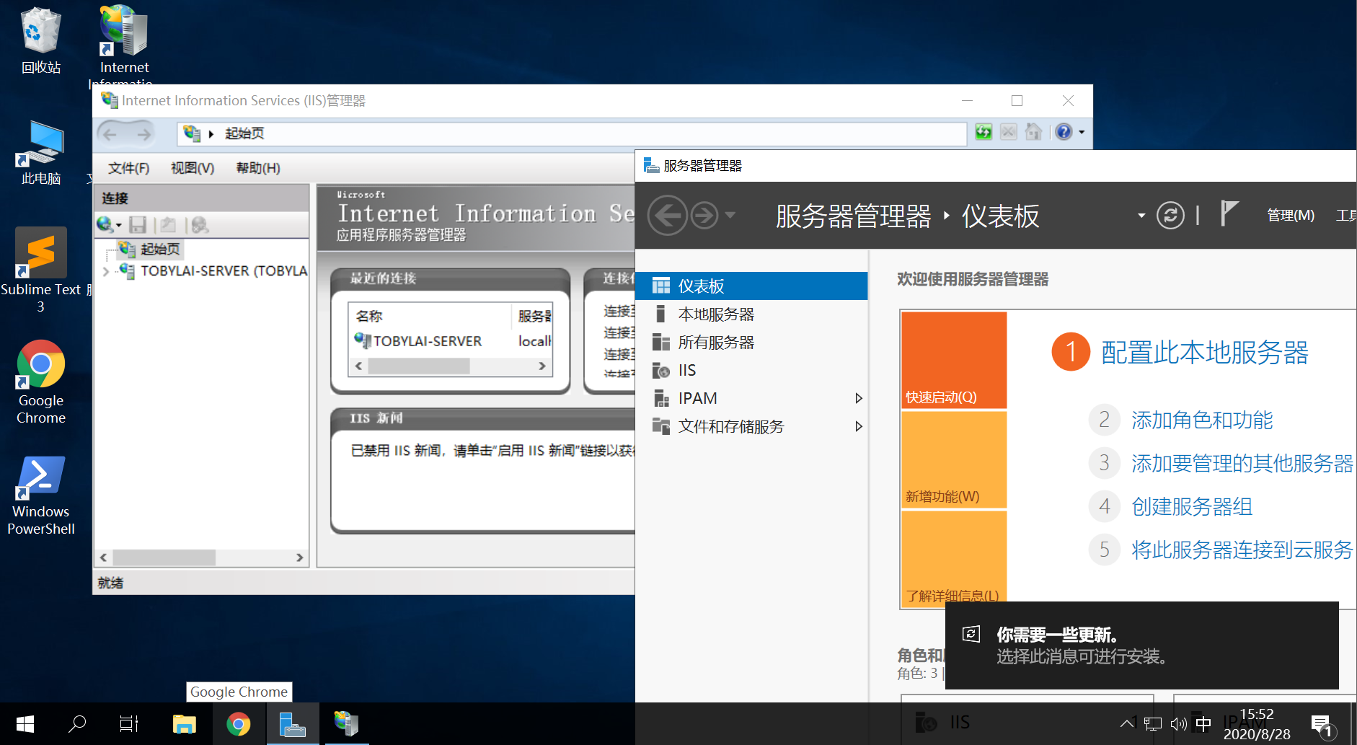Open navigation history dropdown in Server Manager
The width and height of the screenshot is (1357, 745).
730,215
